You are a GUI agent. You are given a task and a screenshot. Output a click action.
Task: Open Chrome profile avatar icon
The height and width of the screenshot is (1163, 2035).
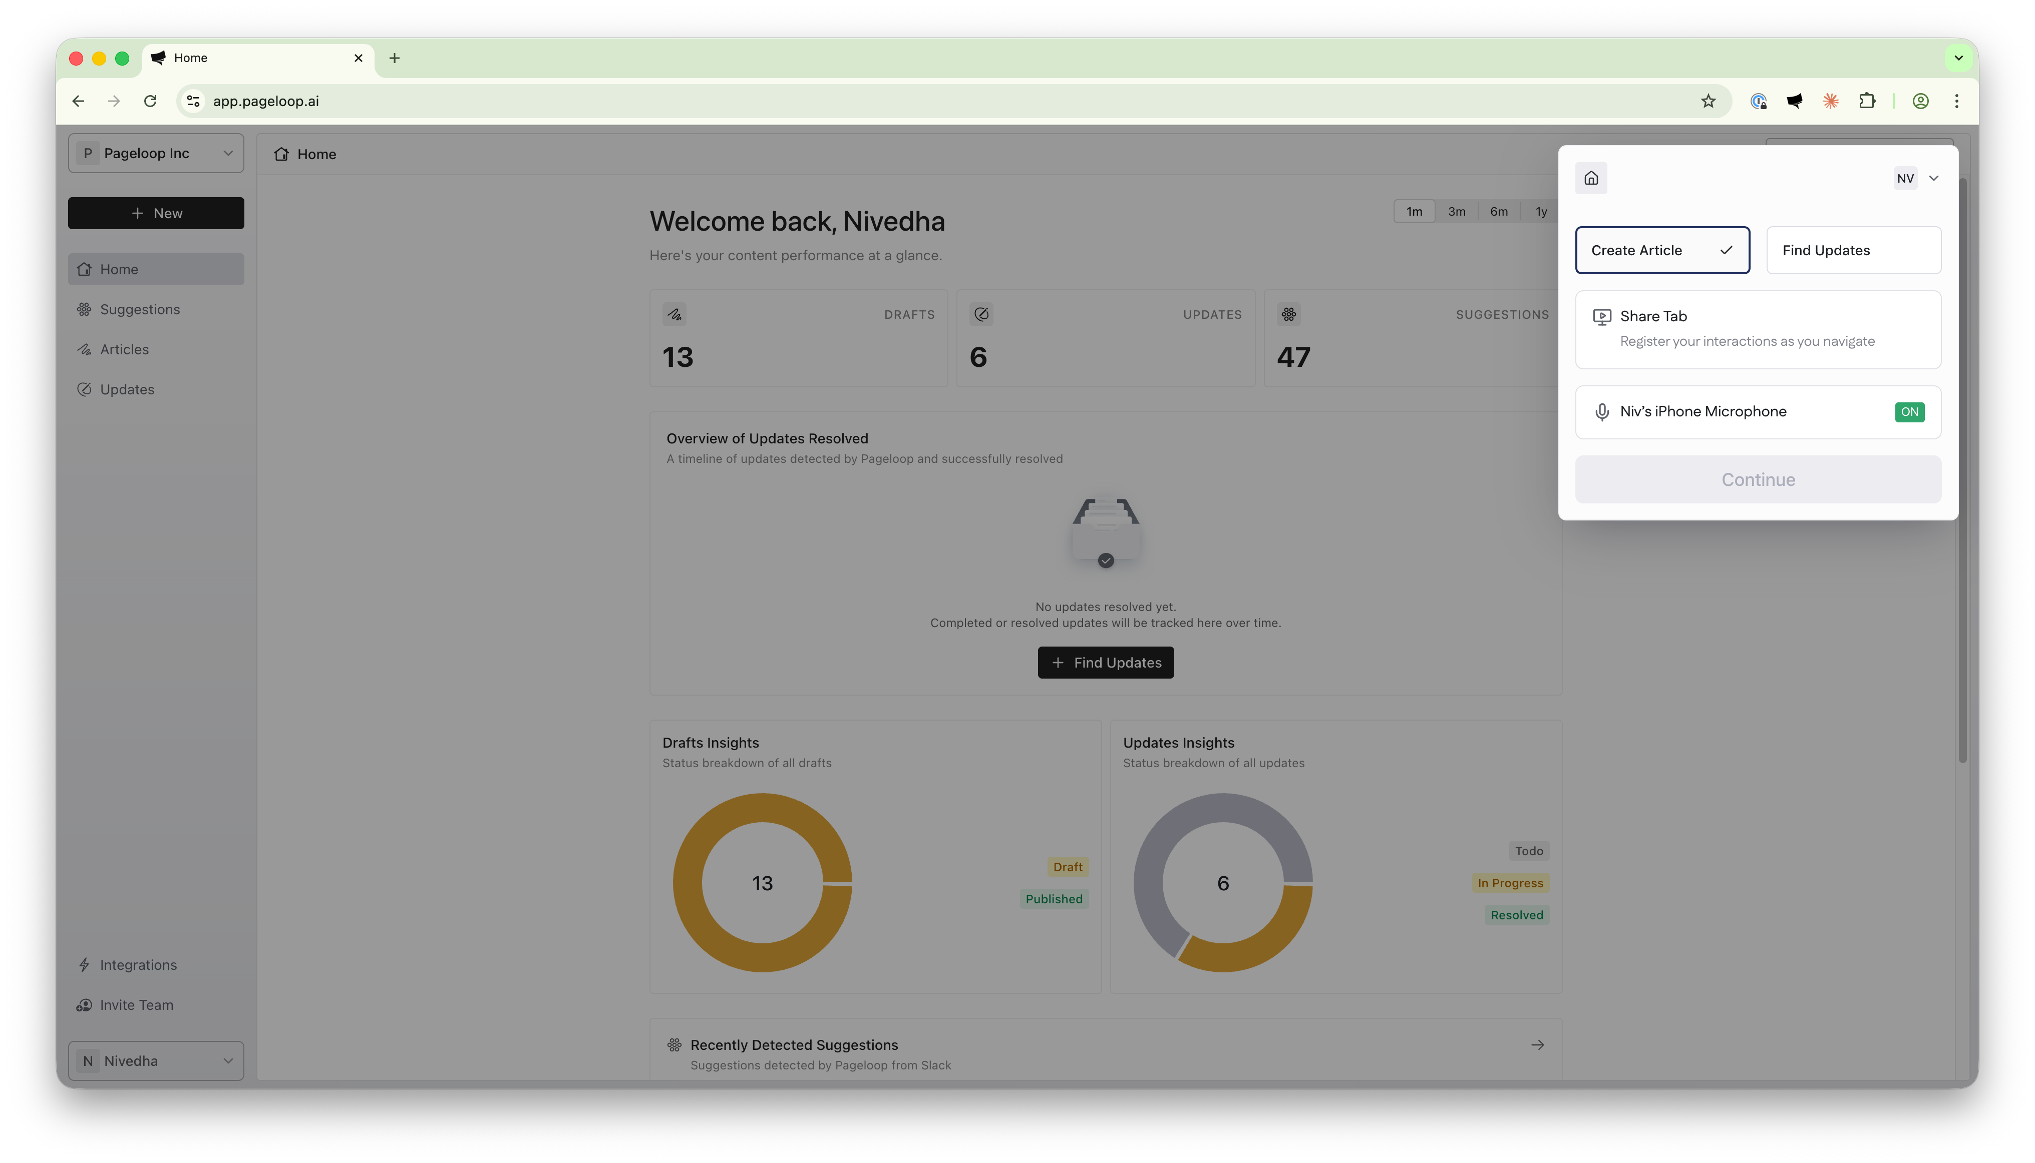[x=1920, y=101]
